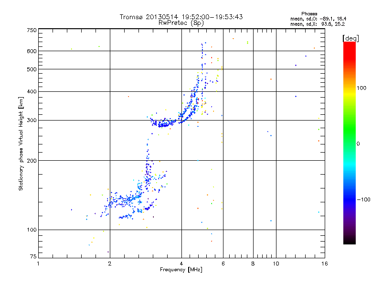Viewport: 382px width, 287px height.
Task: Click the height axis tick '100' on the left axis
Action: (32, 230)
